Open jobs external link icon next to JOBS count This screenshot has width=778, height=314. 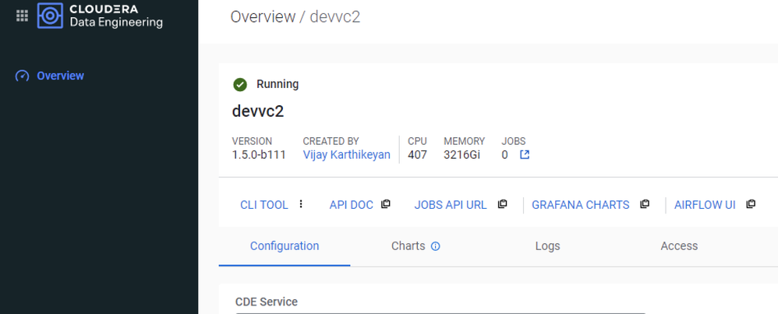[525, 155]
